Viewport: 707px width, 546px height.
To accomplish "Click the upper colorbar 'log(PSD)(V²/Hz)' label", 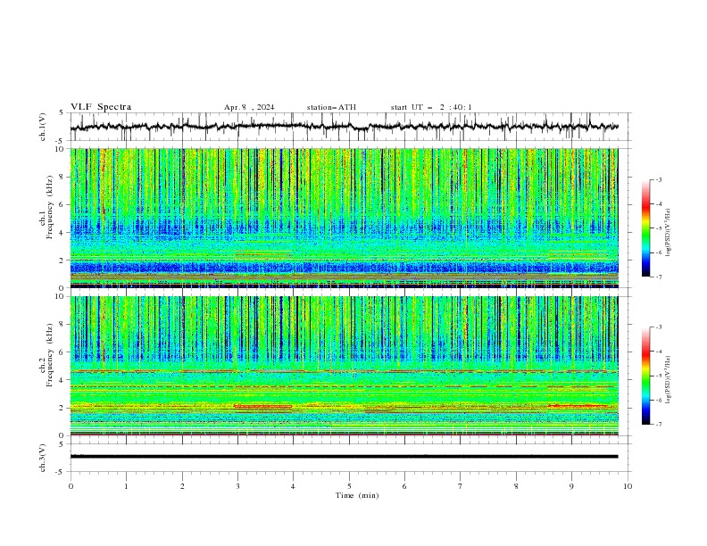I will (x=668, y=233).
